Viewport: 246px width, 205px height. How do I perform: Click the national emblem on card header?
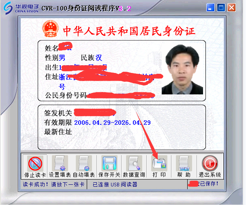50,30
